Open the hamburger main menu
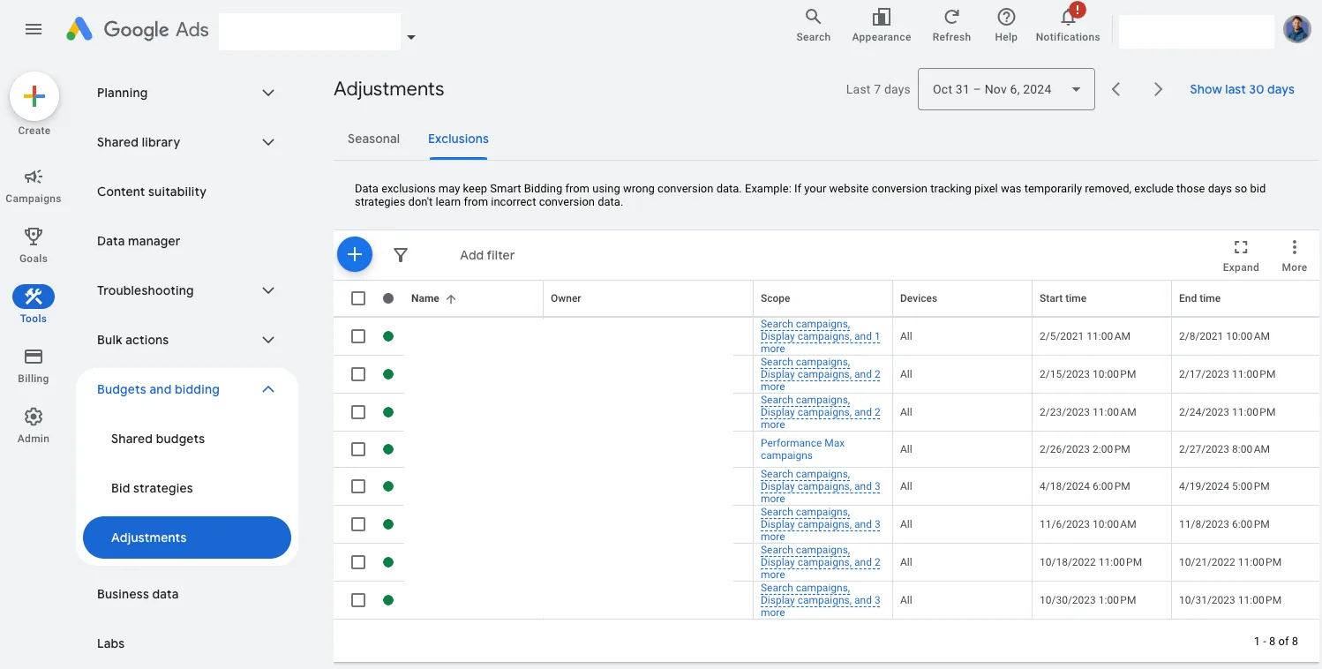The height and width of the screenshot is (669, 1322). [x=34, y=29]
